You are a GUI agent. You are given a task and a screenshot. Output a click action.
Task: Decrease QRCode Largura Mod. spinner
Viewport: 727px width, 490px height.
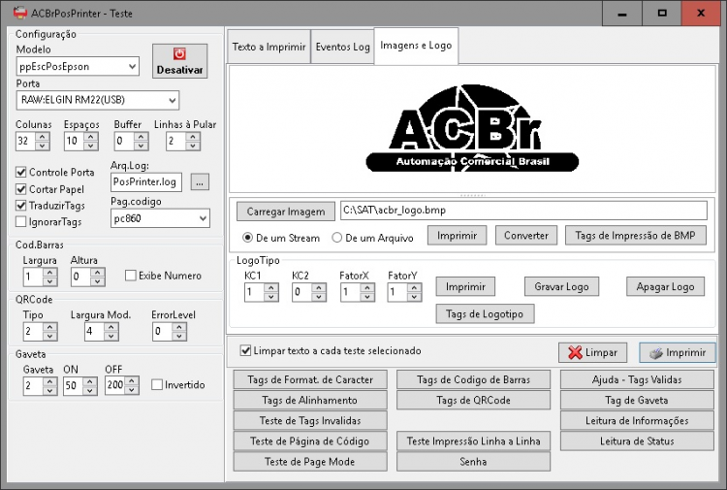click(111, 336)
